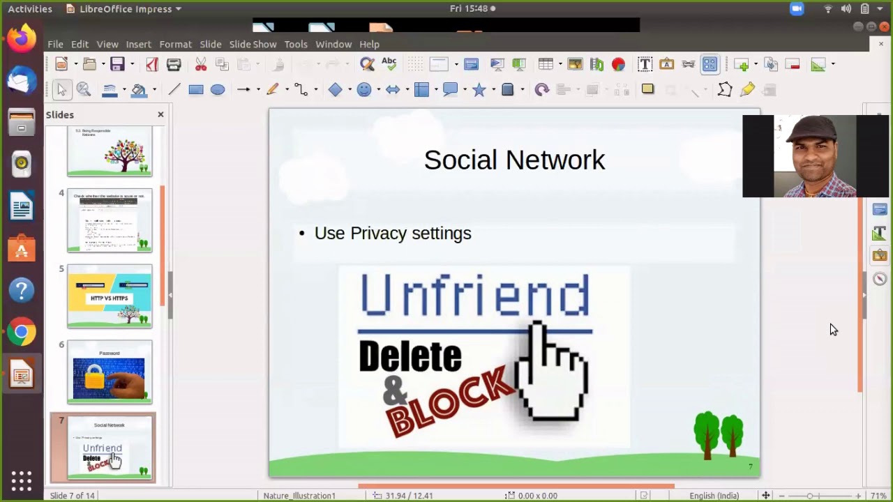Viewport: 893px width, 502px height.
Task: Select the Zoom & Pan tool
Action: pyautogui.click(x=84, y=90)
